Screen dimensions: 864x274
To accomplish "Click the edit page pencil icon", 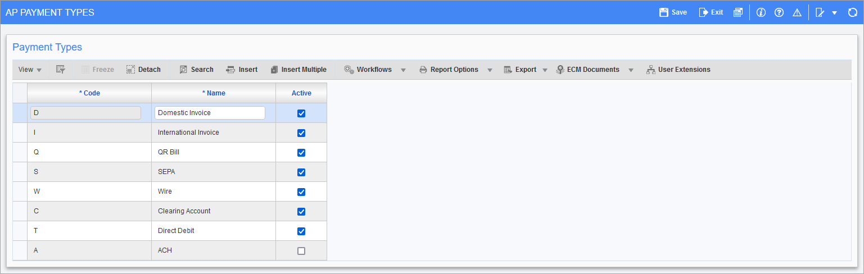I will pos(820,12).
